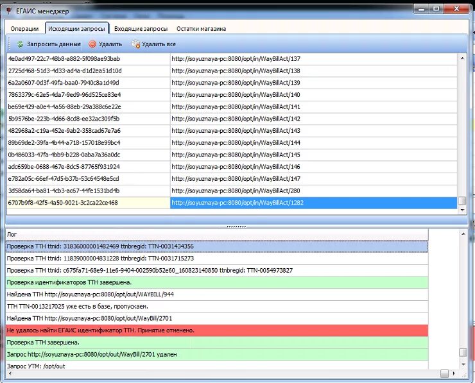
Task: Click requests table vertical scrollbar thumb
Action: (462, 201)
